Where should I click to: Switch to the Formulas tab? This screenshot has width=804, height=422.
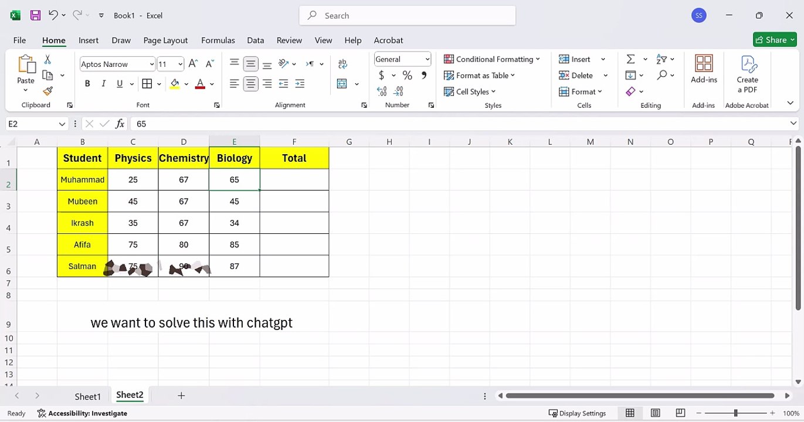218,40
